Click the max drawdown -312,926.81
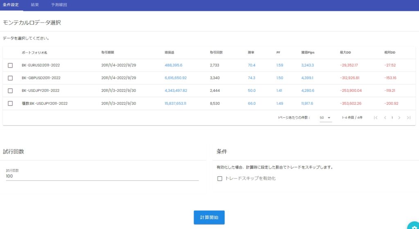The image size is (419, 229). pos(349,78)
